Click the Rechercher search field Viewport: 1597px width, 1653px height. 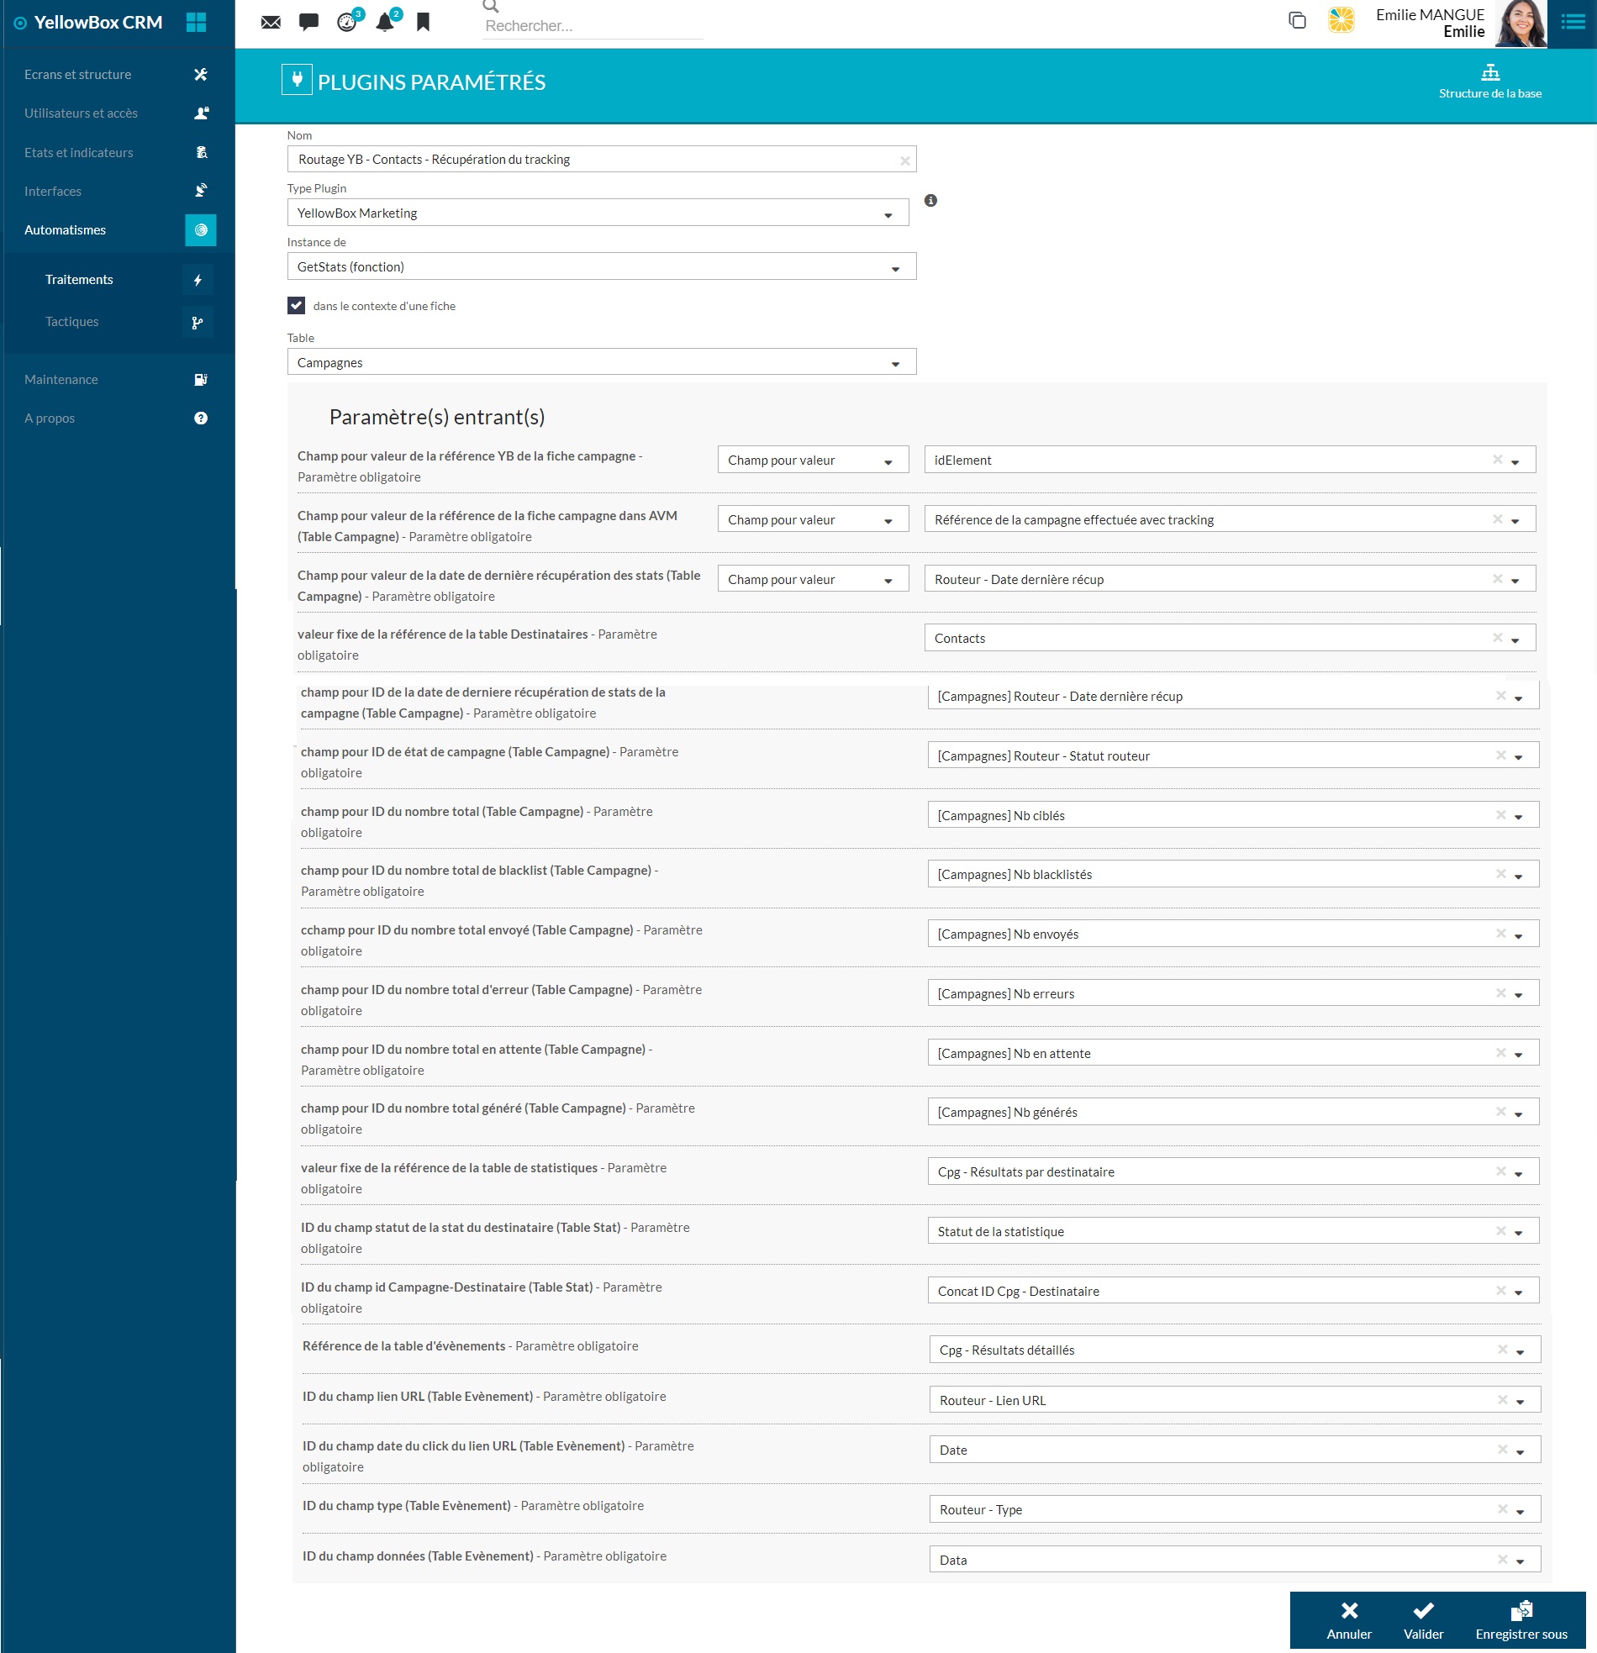pyautogui.click(x=593, y=26)
